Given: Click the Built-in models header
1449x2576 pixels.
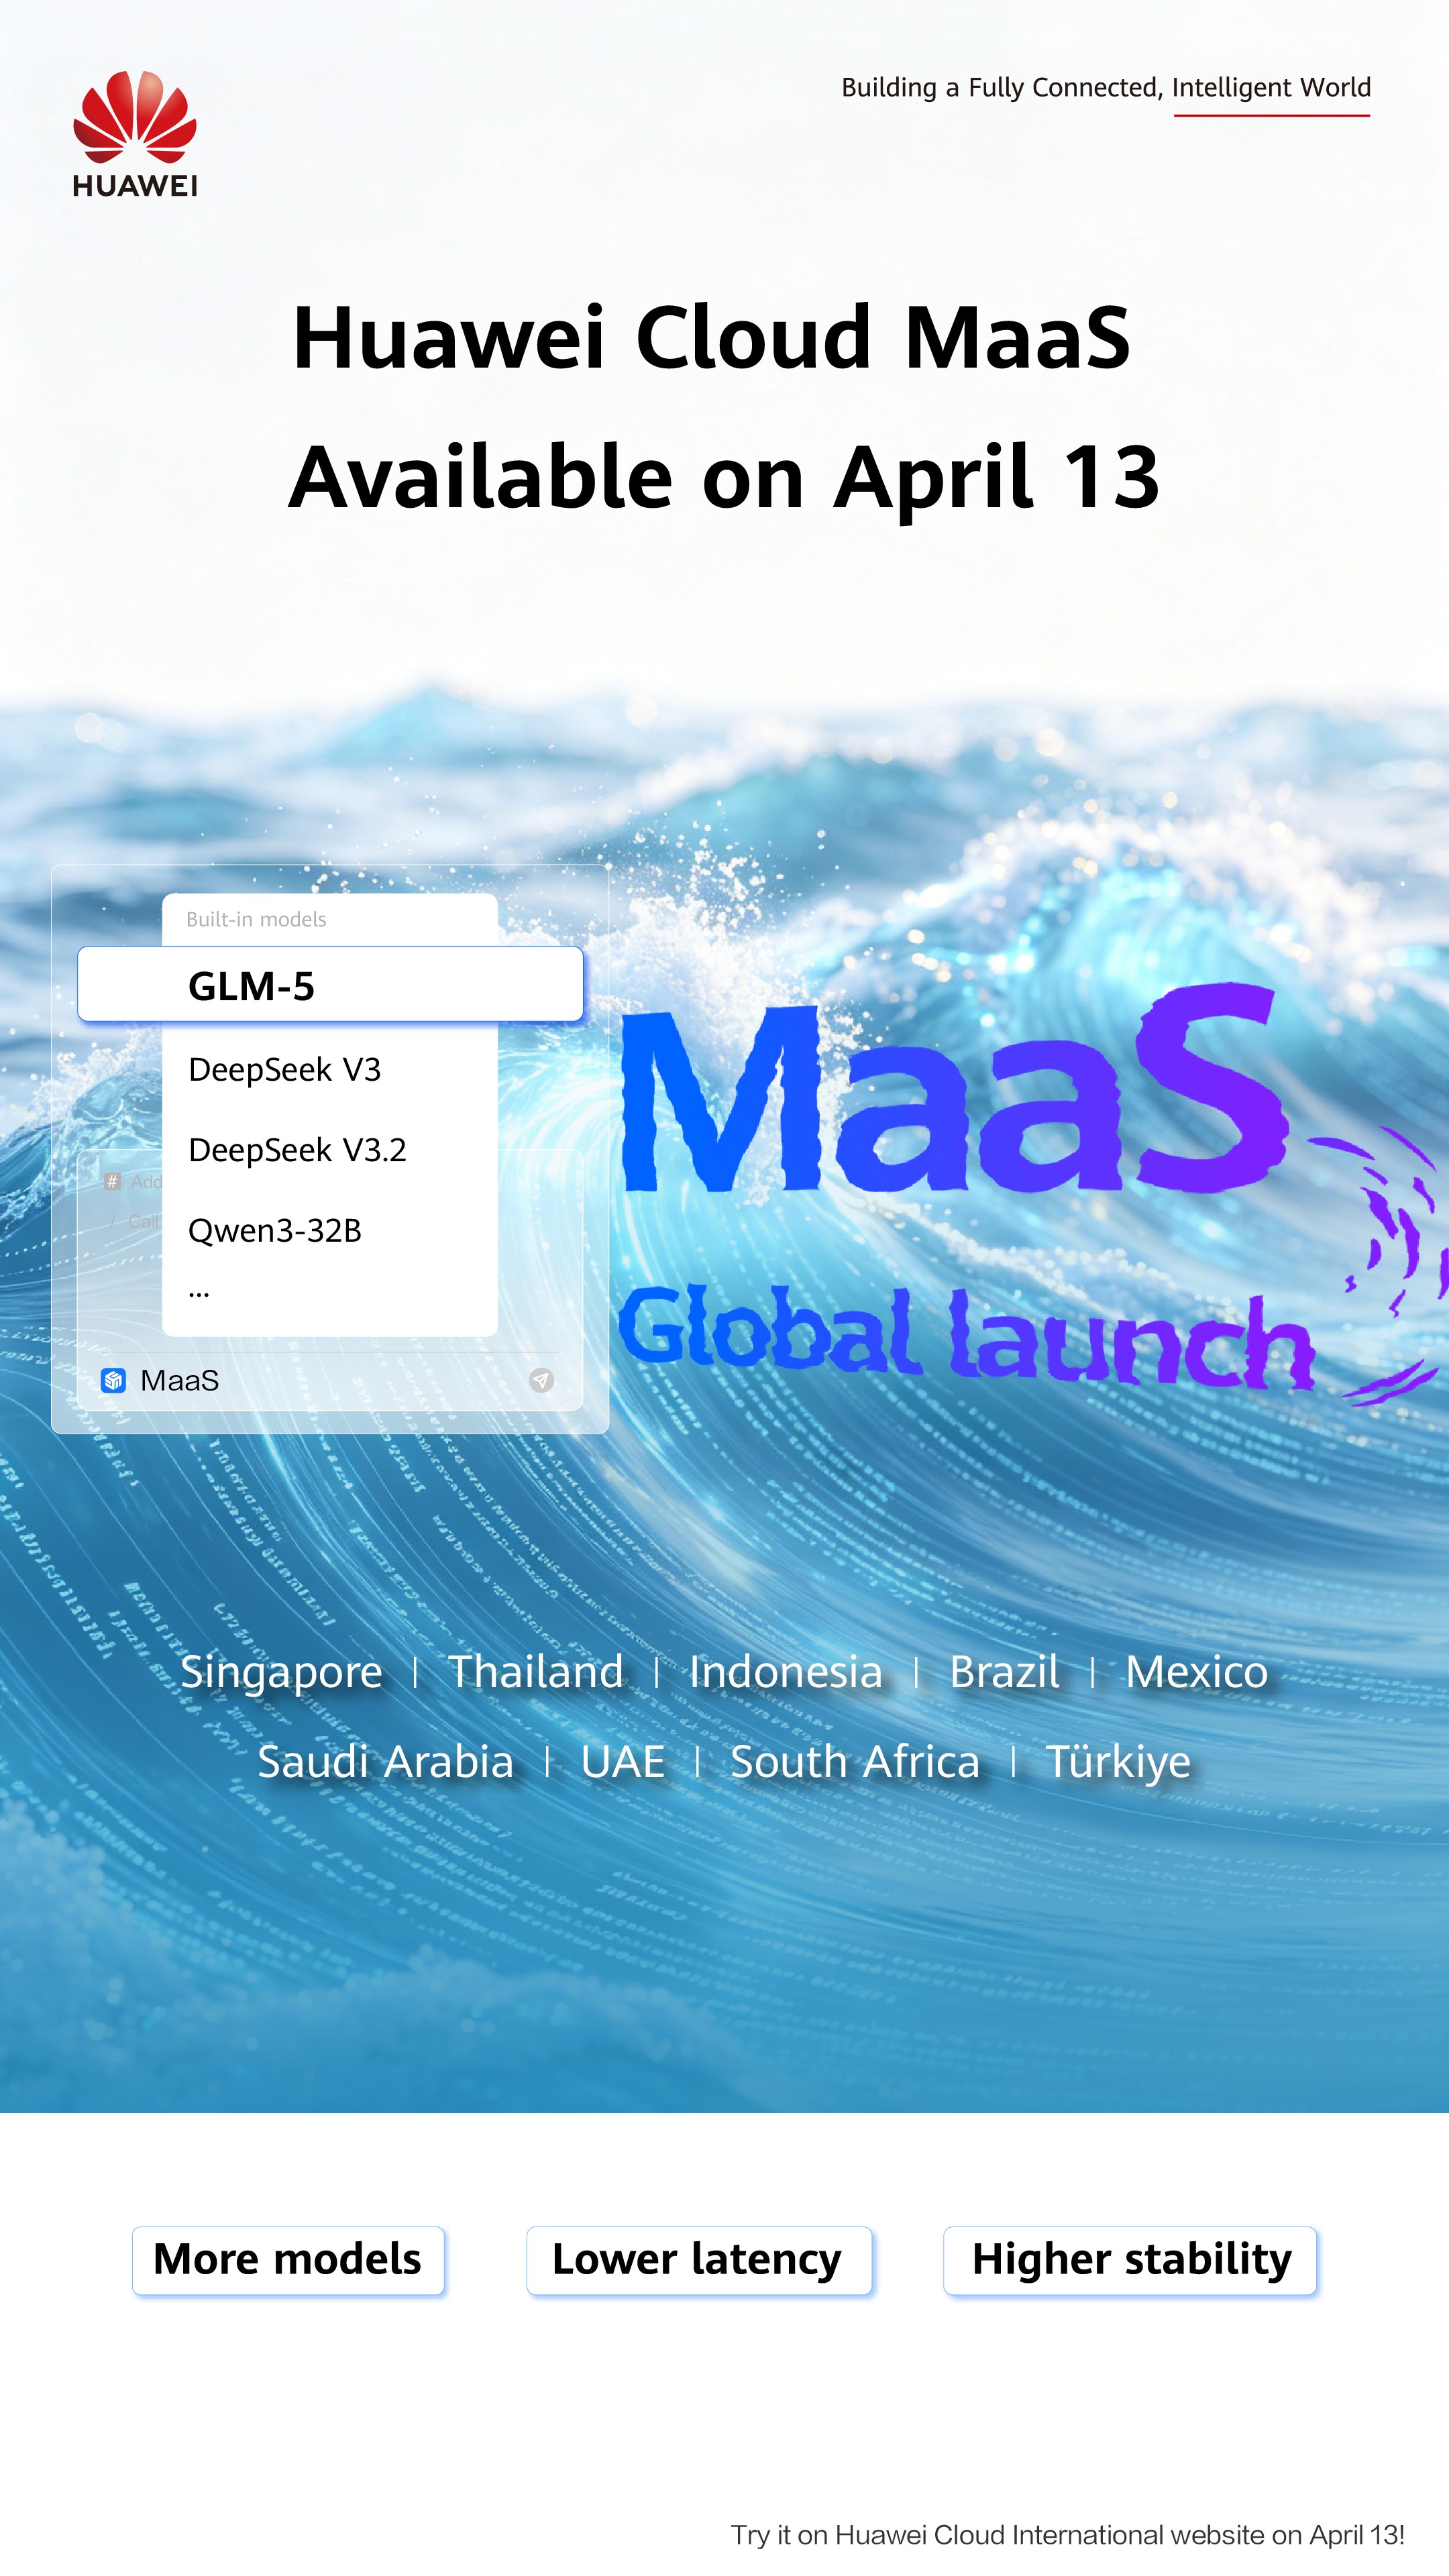Looking at the screenshot, I should (256, 919).
